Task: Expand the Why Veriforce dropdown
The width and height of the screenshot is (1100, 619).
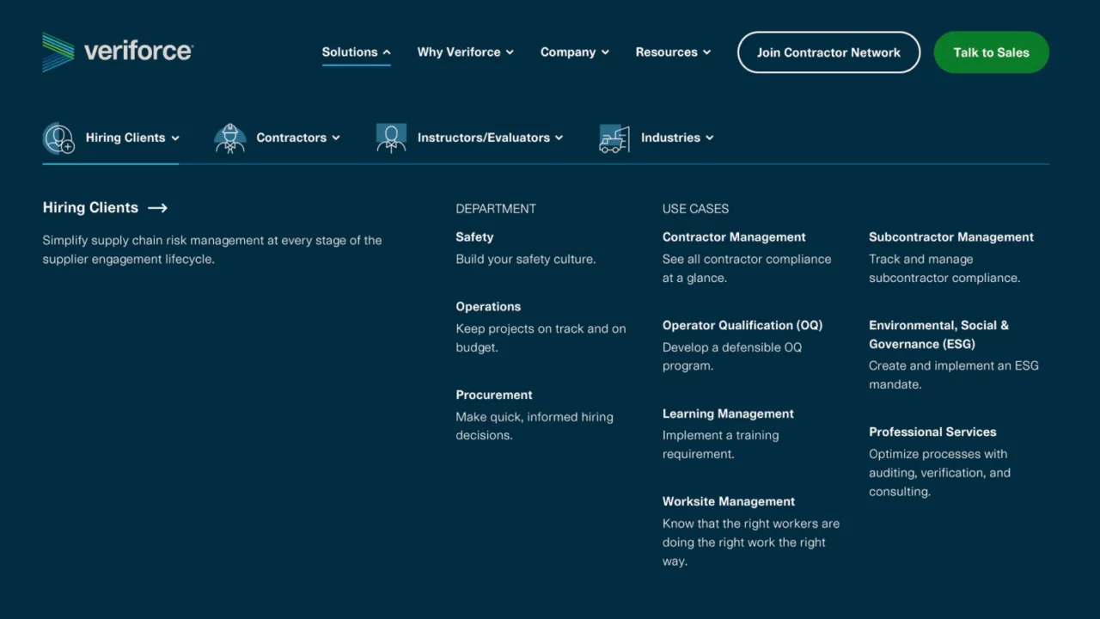Action: [465, 52]
